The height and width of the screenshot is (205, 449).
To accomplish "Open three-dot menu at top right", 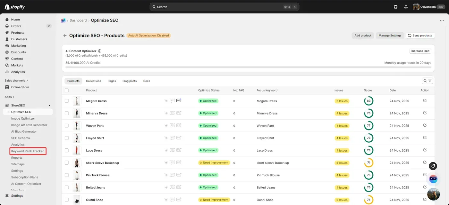I will [x=442, y=20].
